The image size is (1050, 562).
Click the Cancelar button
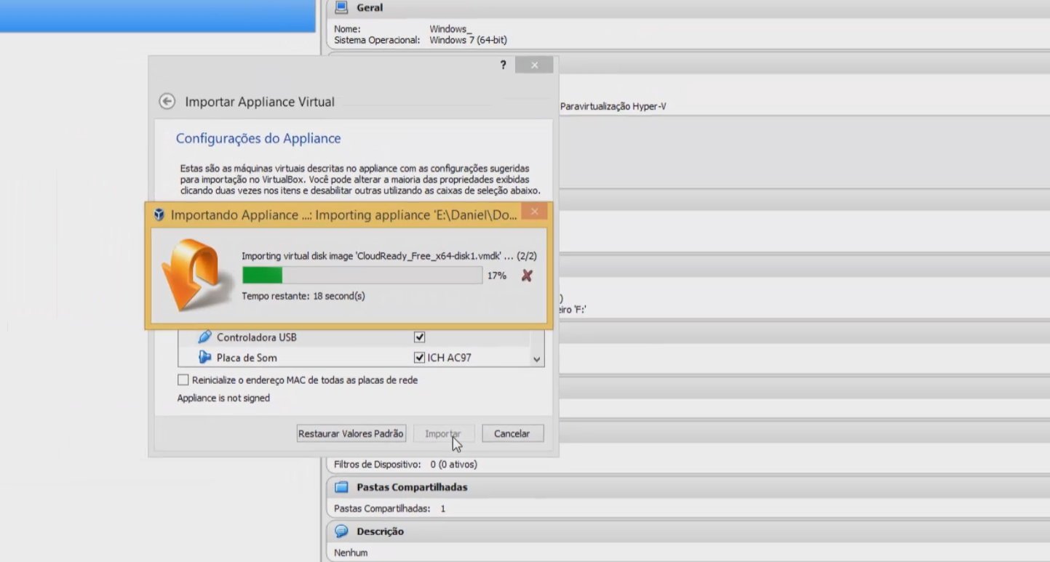point(512,433)
